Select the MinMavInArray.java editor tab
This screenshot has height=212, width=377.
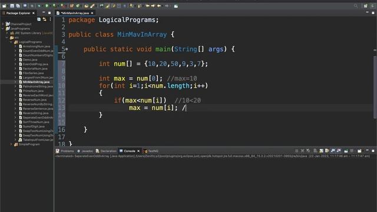click(x=75, y=13)
